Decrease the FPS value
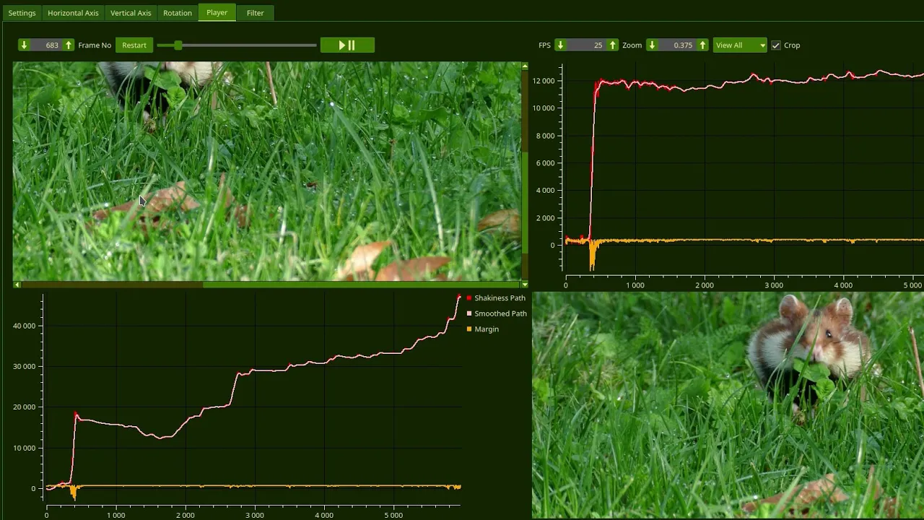The width and height of the screenshot is (924, 520). point(560,45)
